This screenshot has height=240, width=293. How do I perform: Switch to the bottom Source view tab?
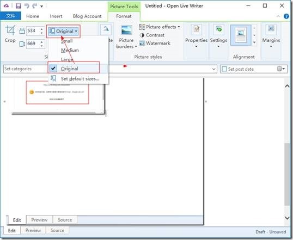pyautogui.click(x=57, y=230)
